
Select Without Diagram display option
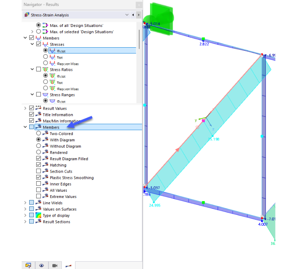point(38,146)
